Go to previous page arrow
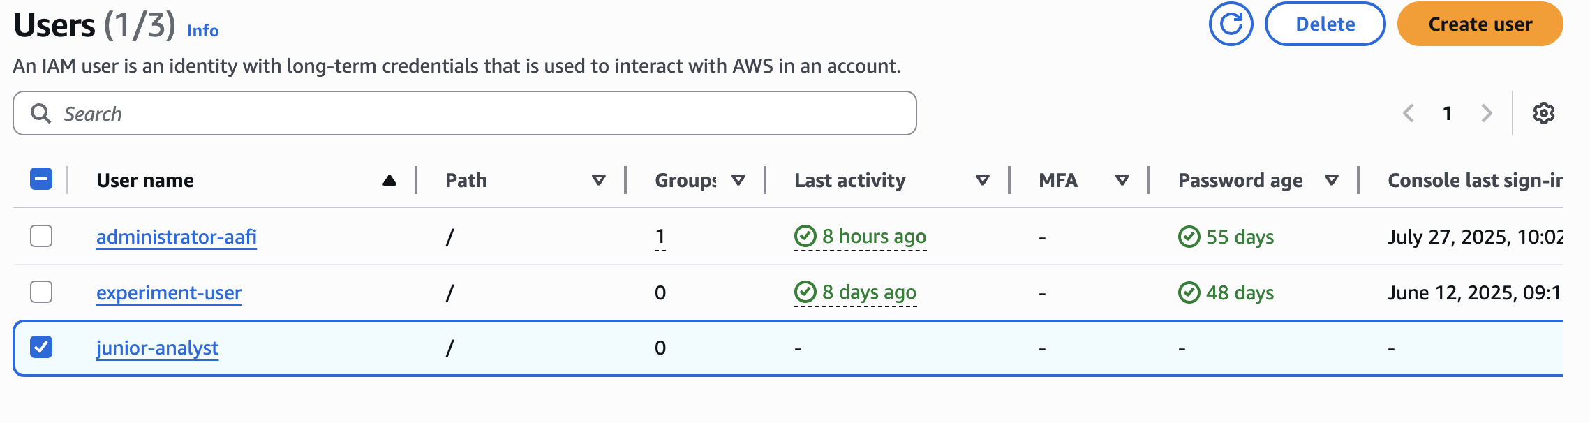 [1409, 113]
